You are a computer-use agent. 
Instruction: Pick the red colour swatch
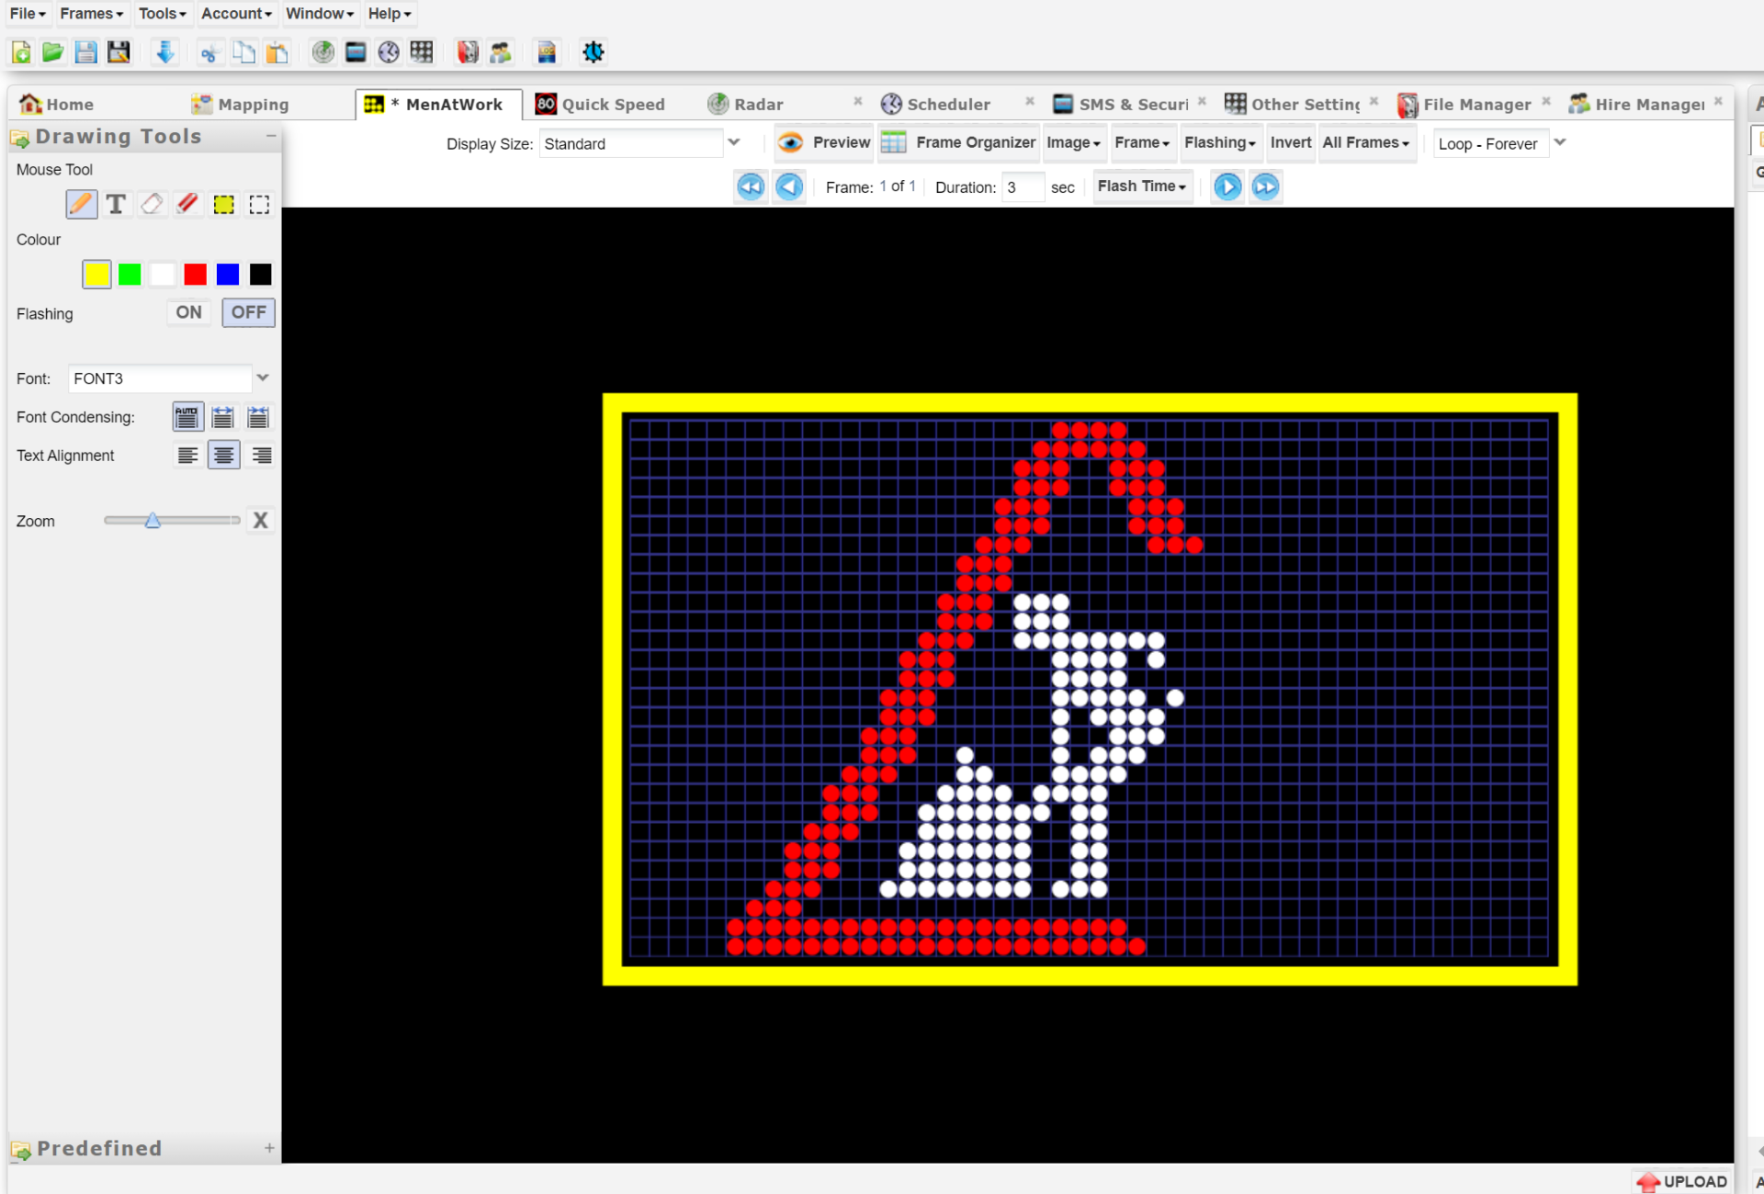click(x=195, y=275)
